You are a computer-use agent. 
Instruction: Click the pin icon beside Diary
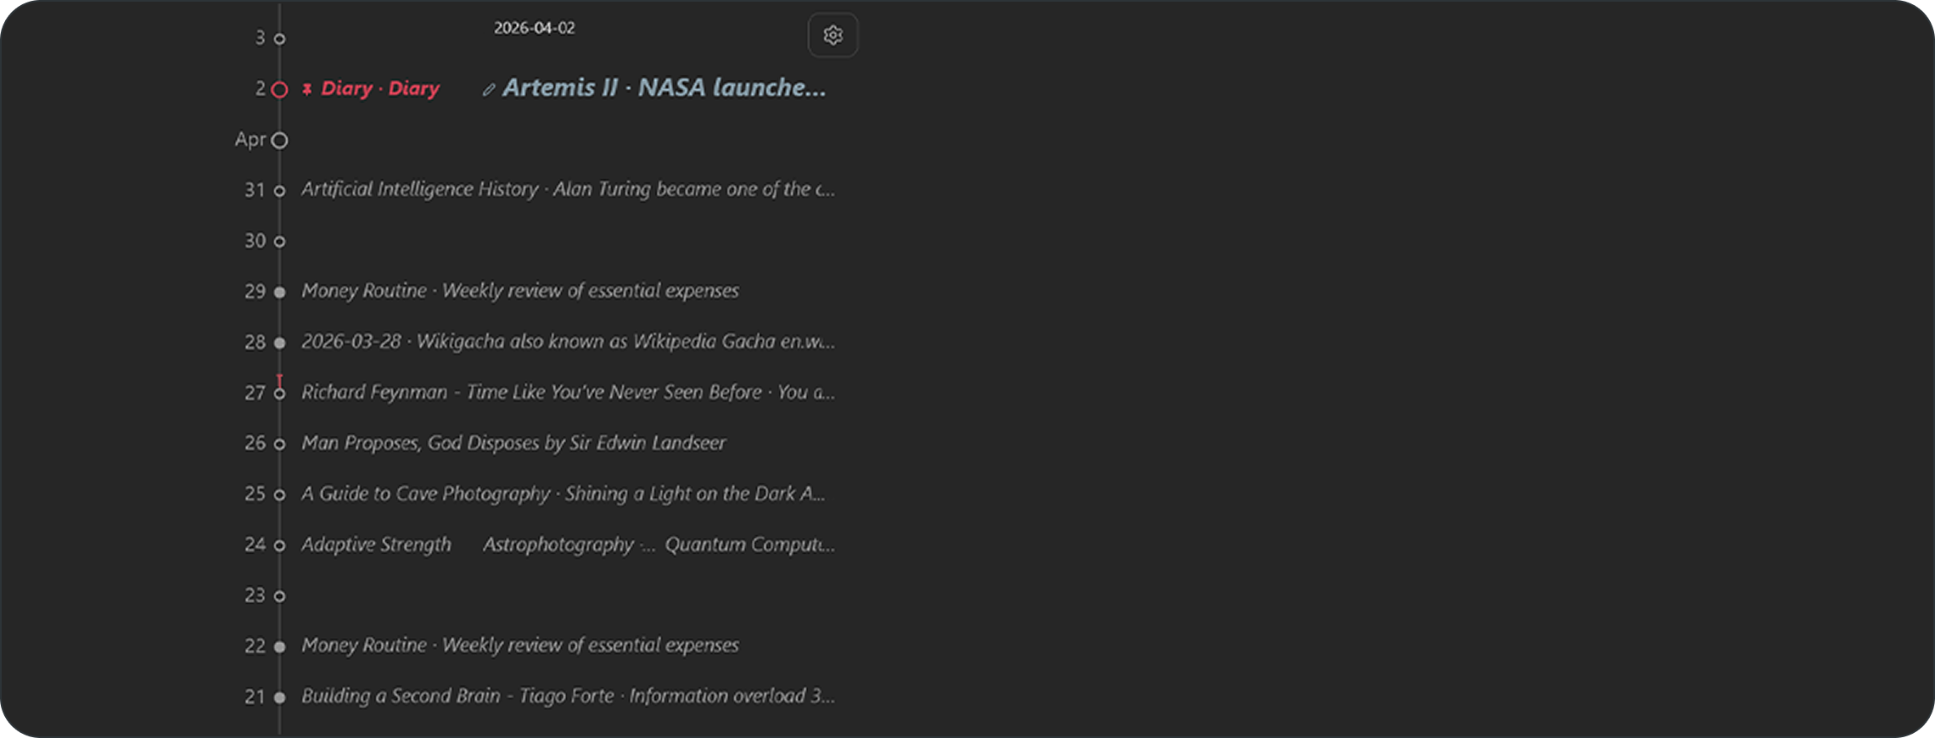coord(307,89)
